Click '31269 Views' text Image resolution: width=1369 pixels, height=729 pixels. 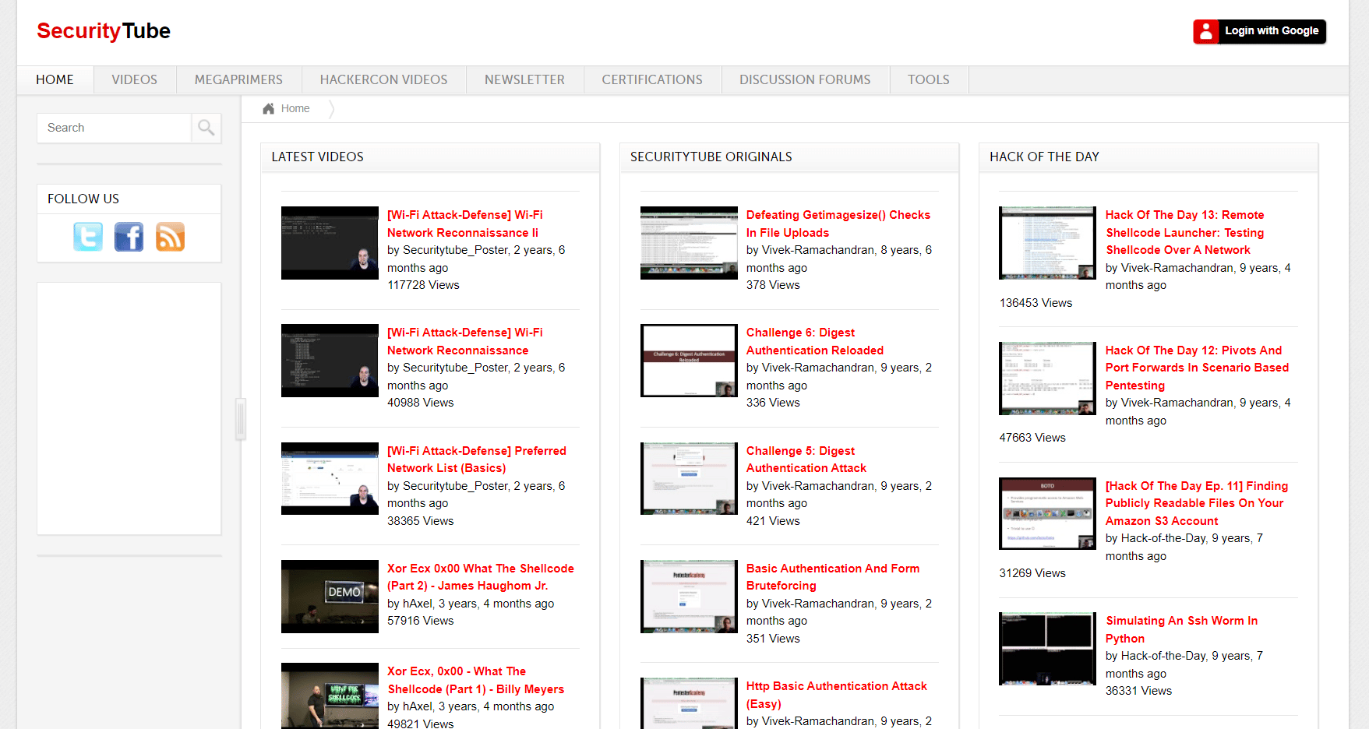click(x=1032, y=573)
